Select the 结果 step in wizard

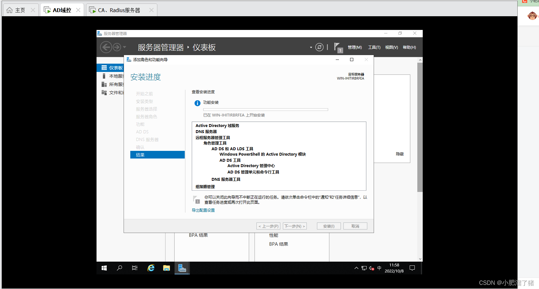click(x=157, y=155)
